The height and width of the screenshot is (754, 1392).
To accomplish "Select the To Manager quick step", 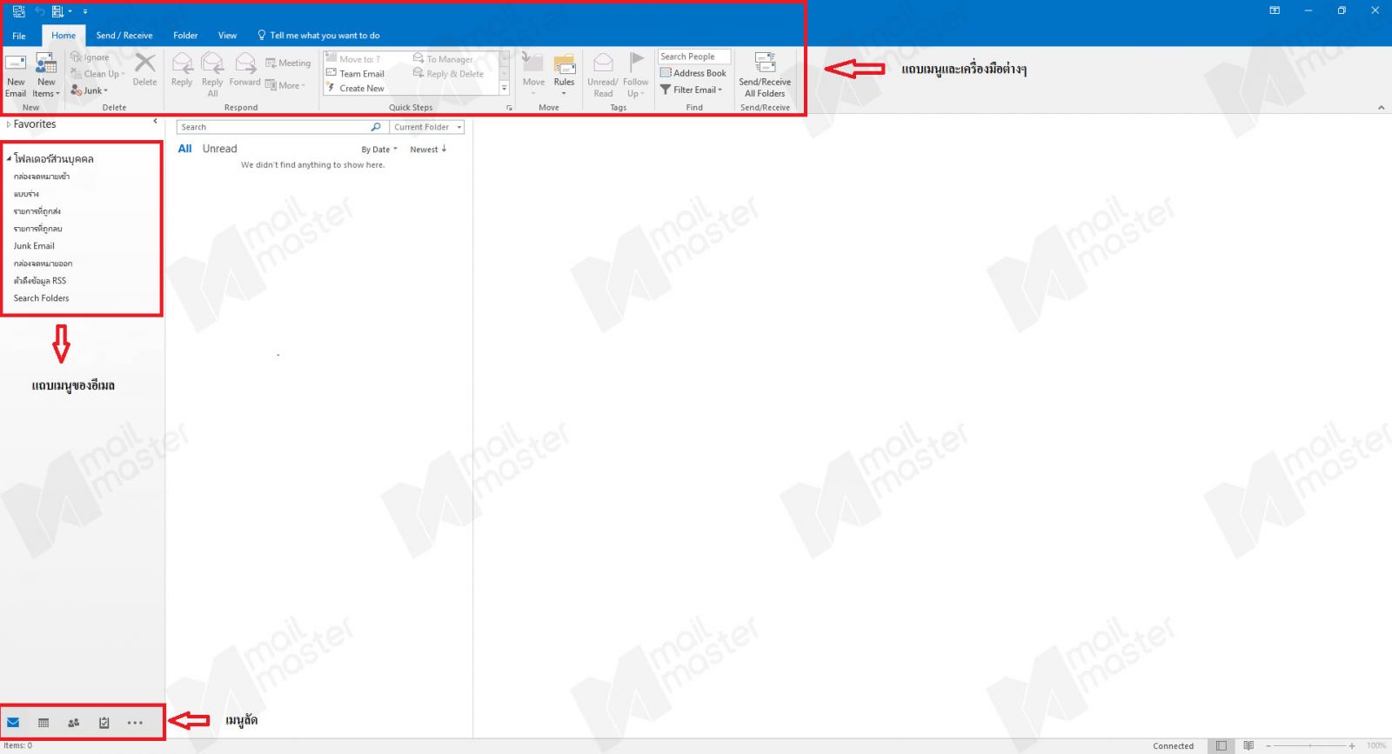I will point(443,59).
